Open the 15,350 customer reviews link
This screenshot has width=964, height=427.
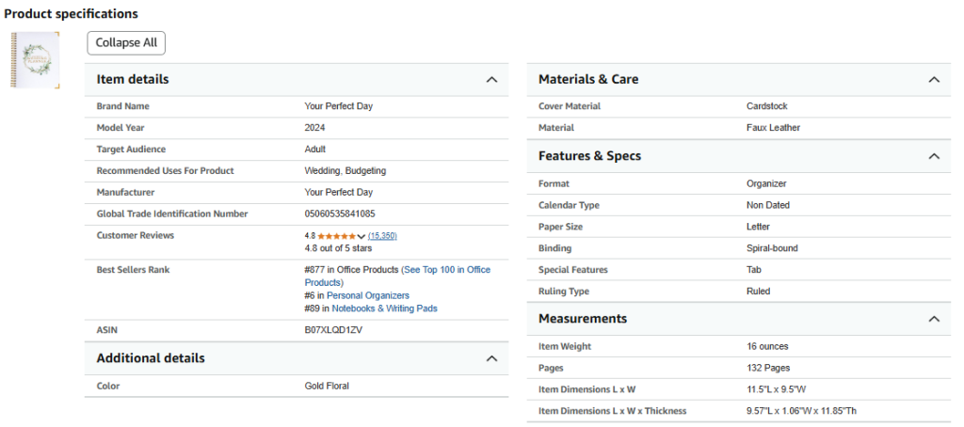(382, 236)
